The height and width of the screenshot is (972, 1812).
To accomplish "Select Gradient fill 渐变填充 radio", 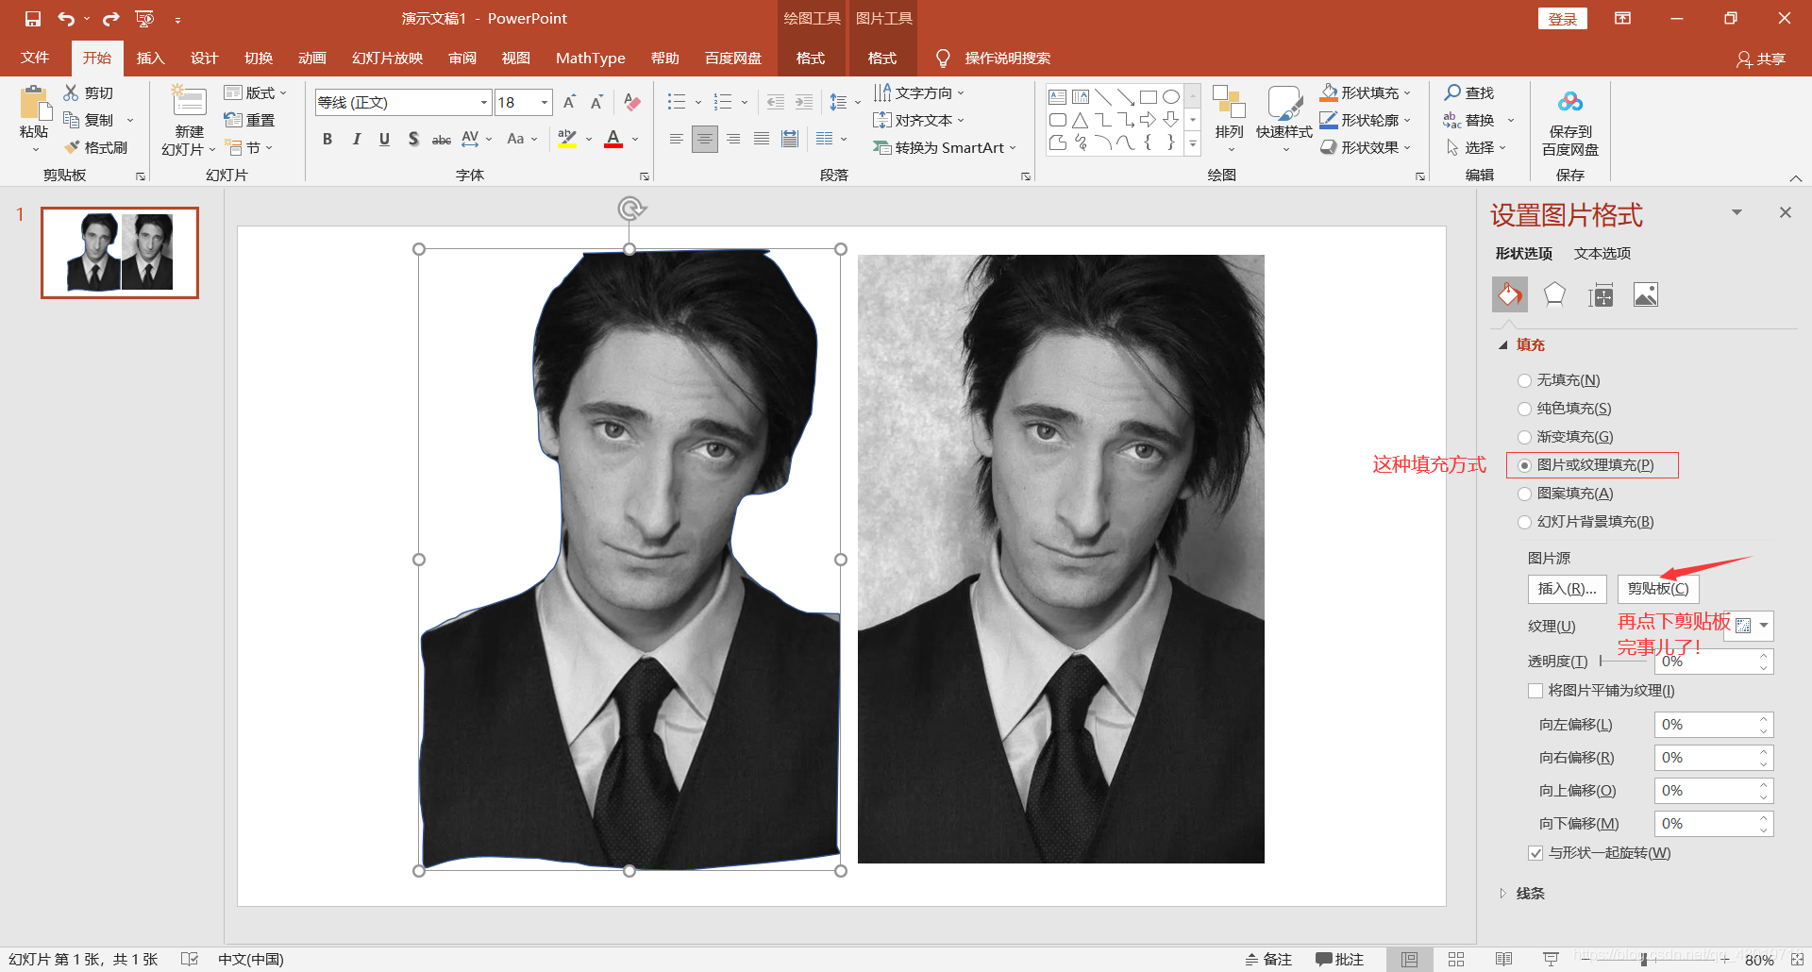I will (x=1524, y=437).
